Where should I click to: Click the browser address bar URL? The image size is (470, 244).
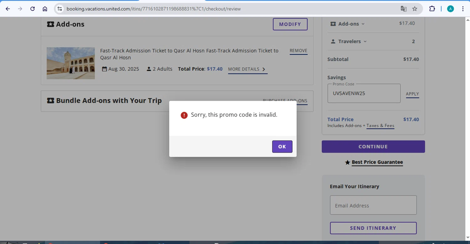pyautogui.click(x=154, y=9)
